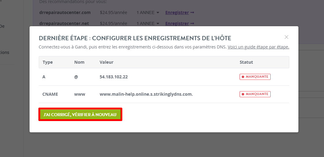Click the Type column header
Viewport: 324px width, 157px height.
[48, 62]
